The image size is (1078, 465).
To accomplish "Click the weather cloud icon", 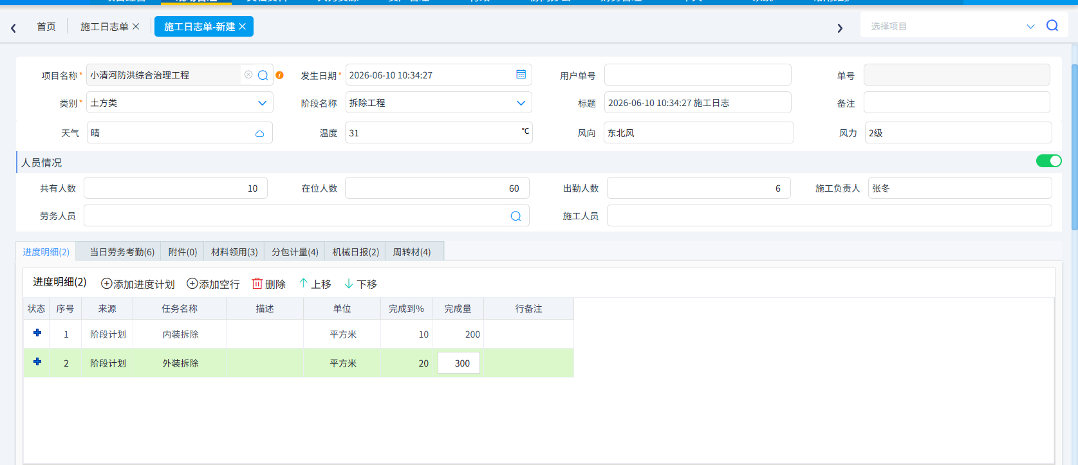I will [259, 133].
